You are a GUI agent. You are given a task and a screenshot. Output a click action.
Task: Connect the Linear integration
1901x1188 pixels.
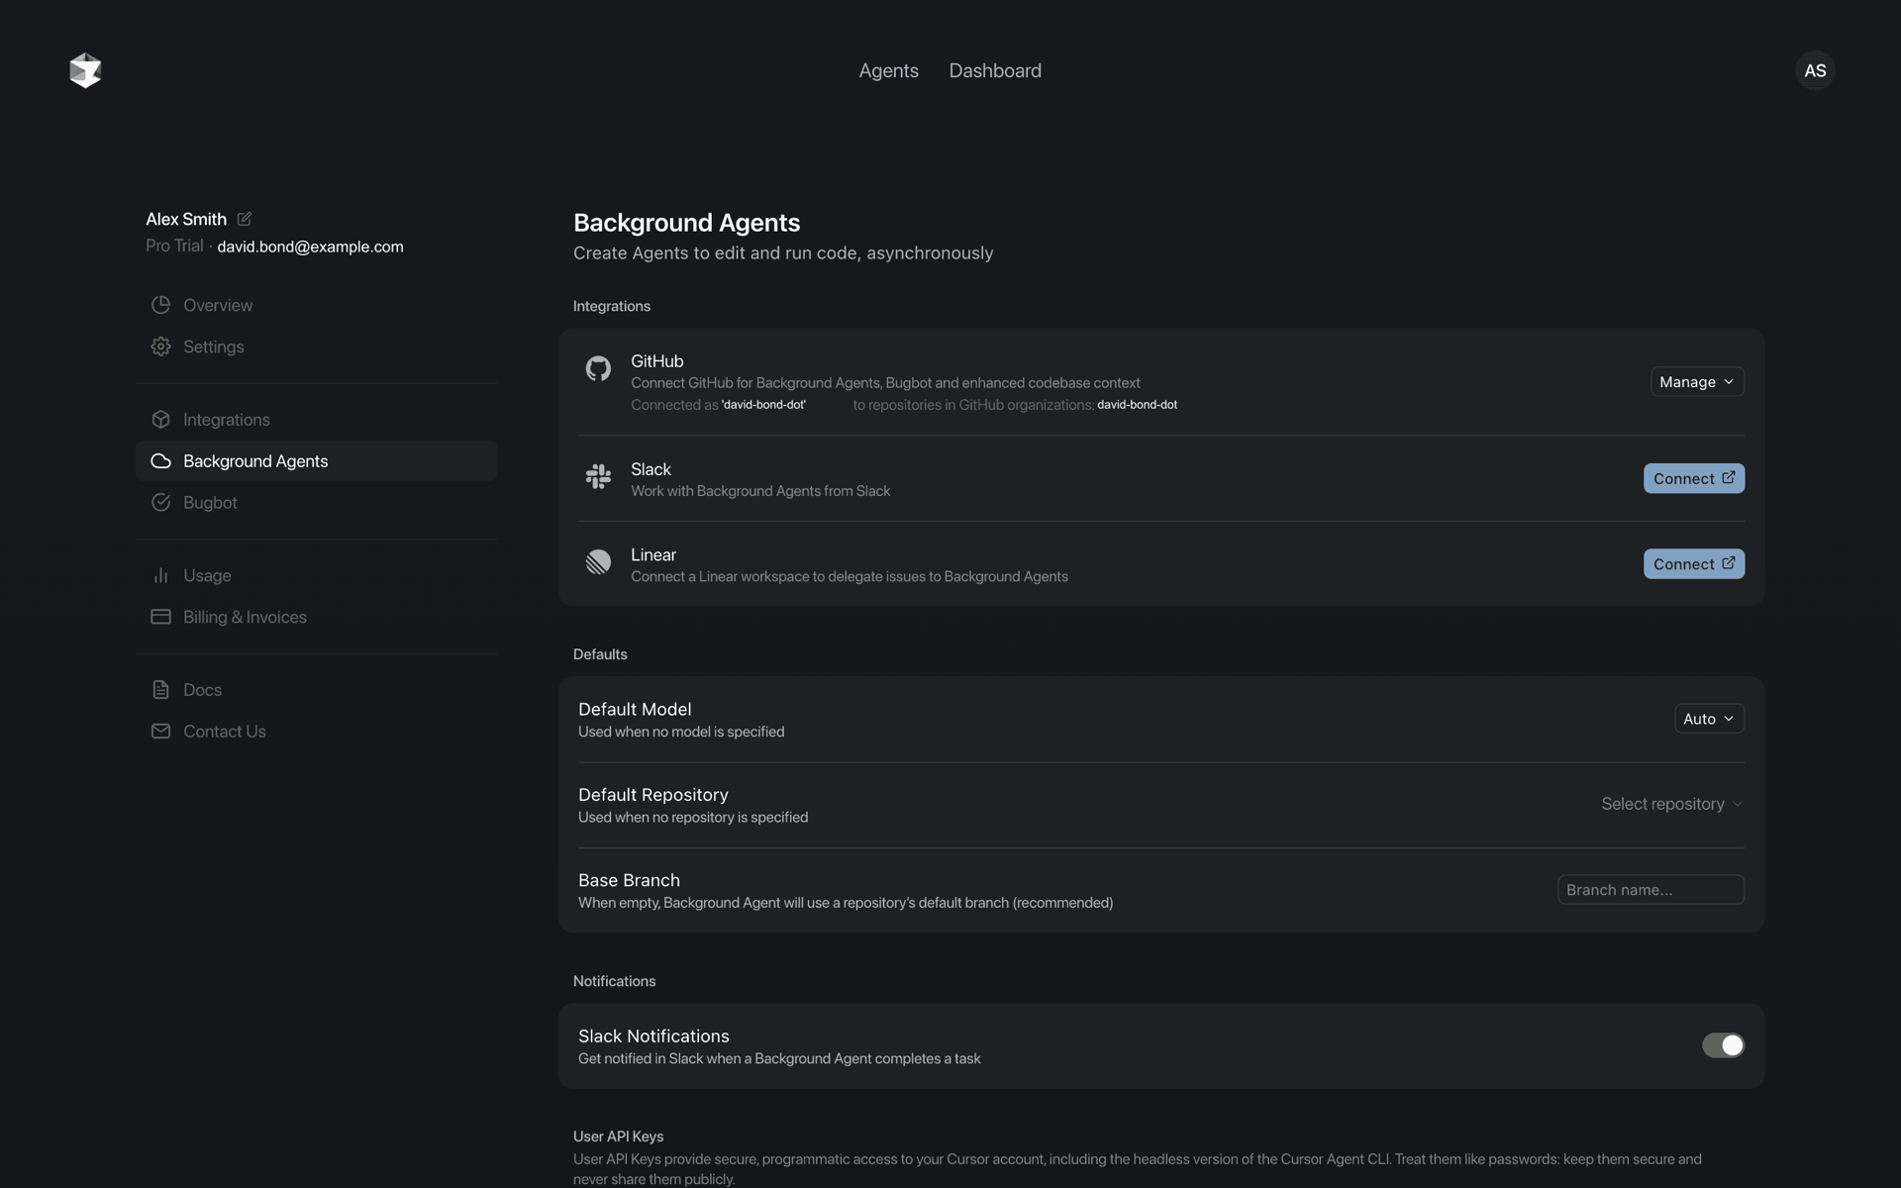(1694, 564)
